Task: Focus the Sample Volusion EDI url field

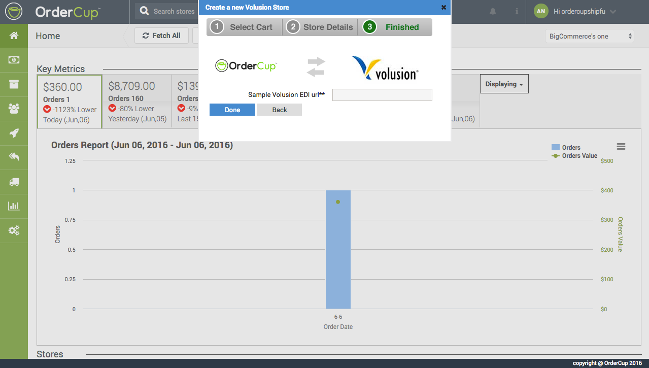Action: tap(382, 95)
